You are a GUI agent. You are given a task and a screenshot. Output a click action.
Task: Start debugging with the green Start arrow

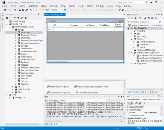pos(43,10)
